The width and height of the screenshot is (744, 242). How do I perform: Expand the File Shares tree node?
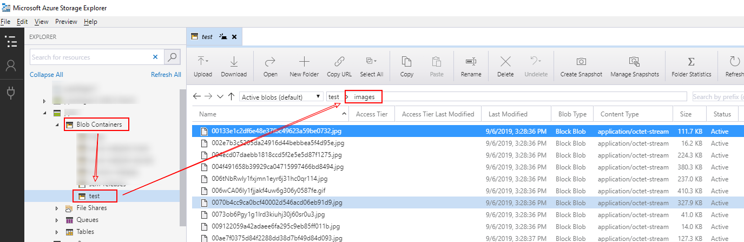tap(57, 208)
